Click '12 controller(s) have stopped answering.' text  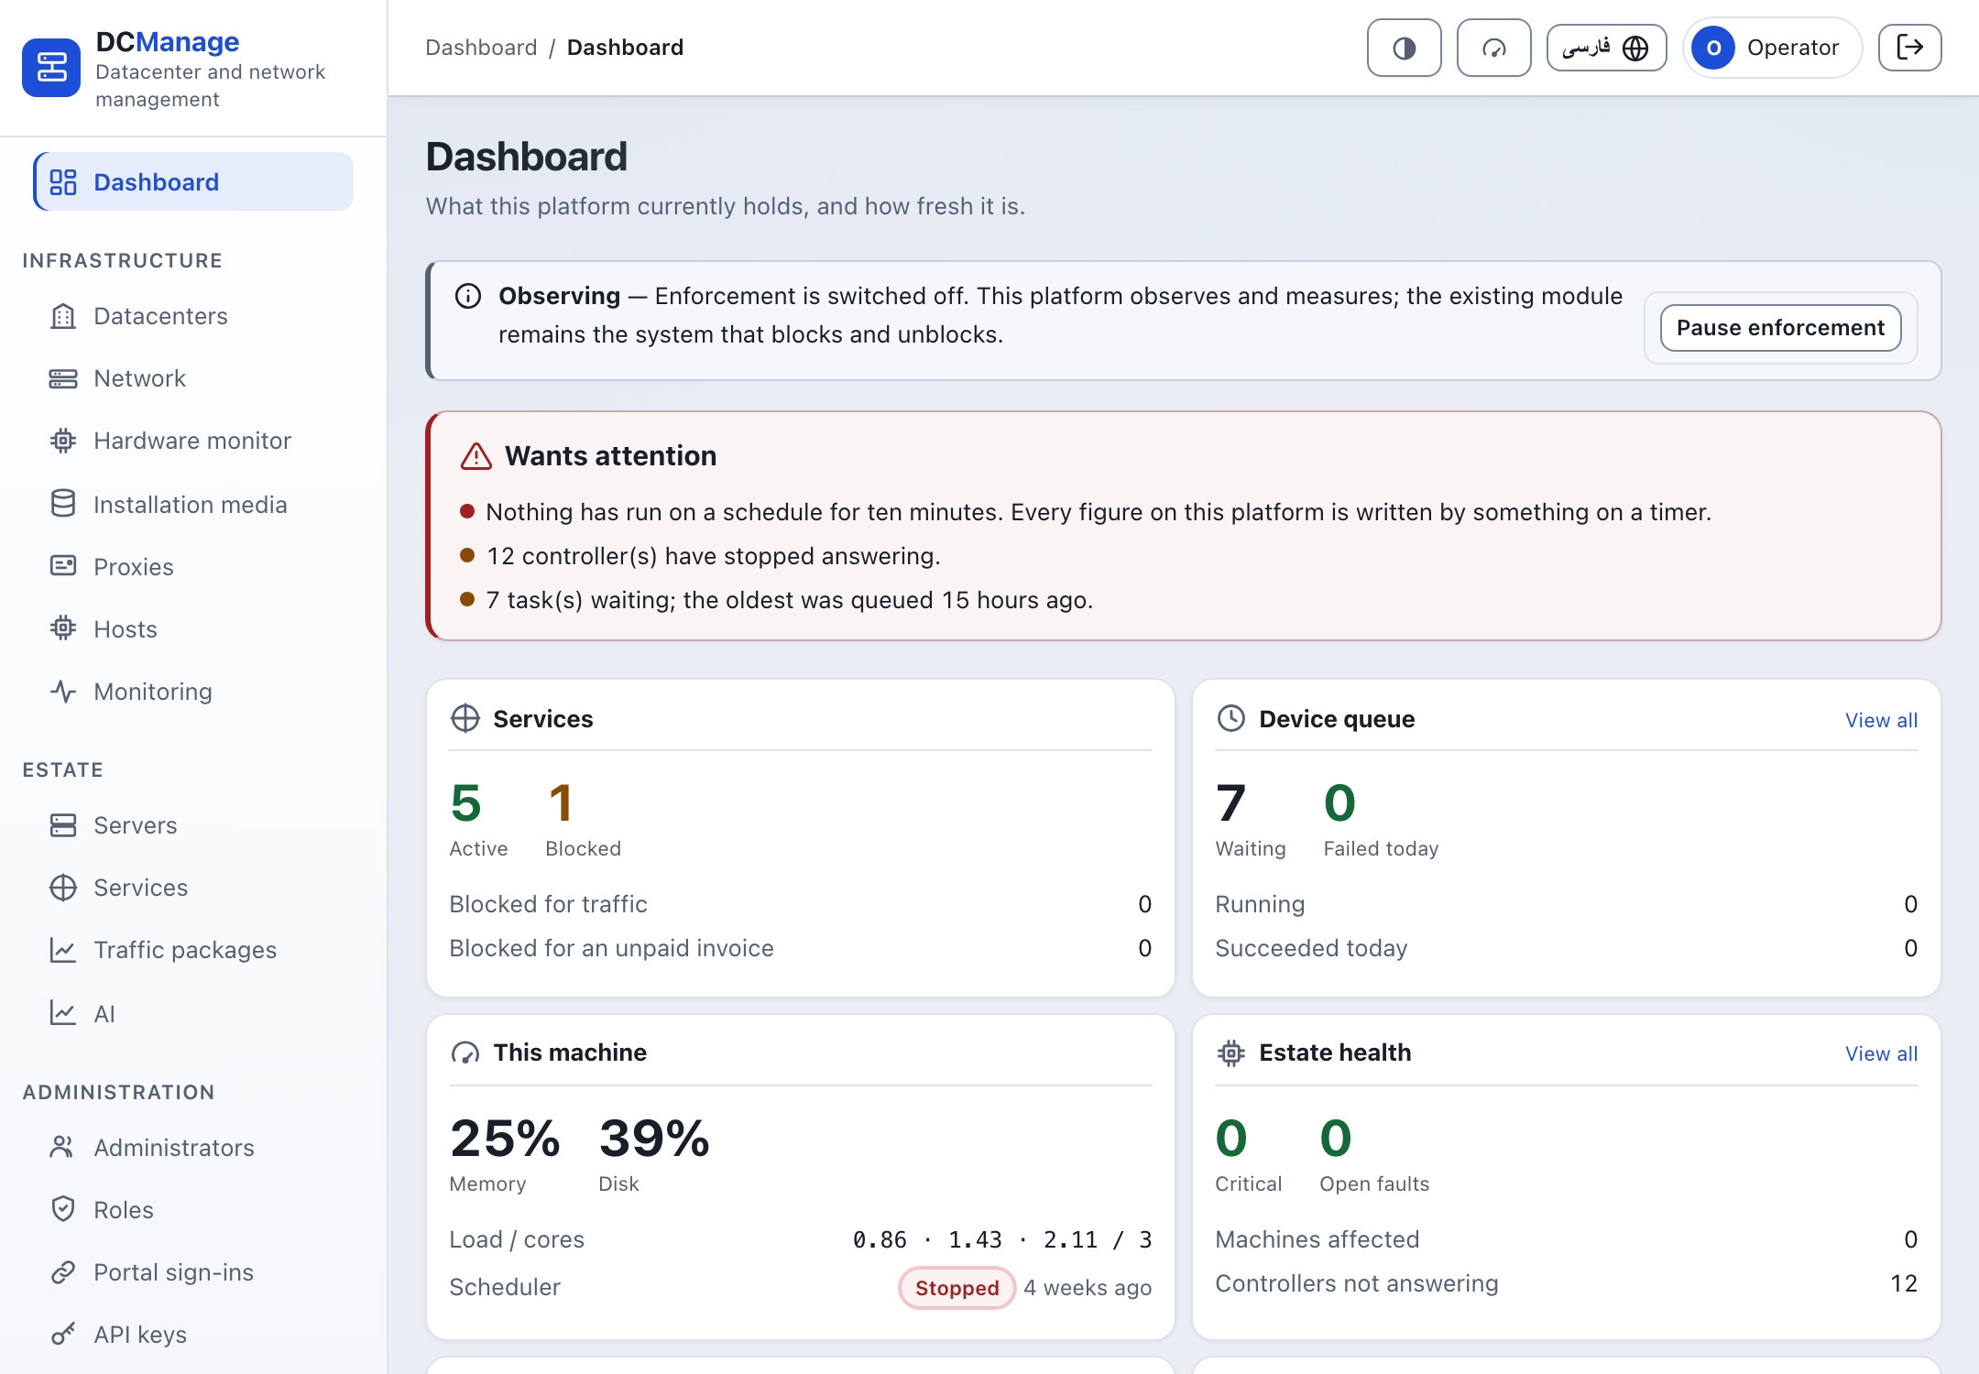click(x=714, y=556)
